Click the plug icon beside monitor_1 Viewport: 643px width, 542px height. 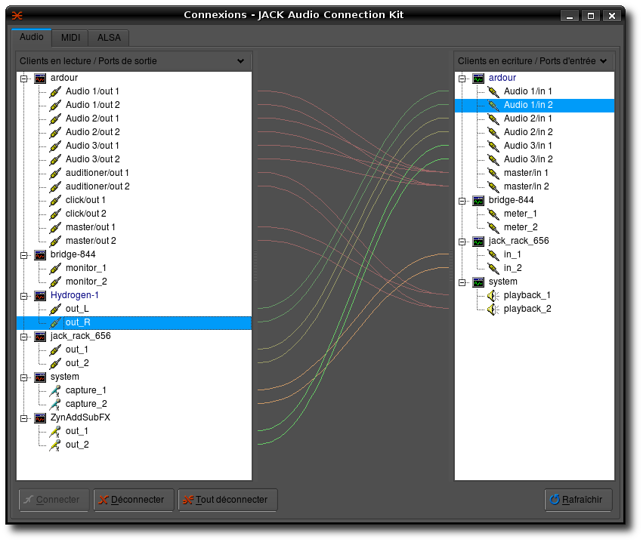click(55, 268)
